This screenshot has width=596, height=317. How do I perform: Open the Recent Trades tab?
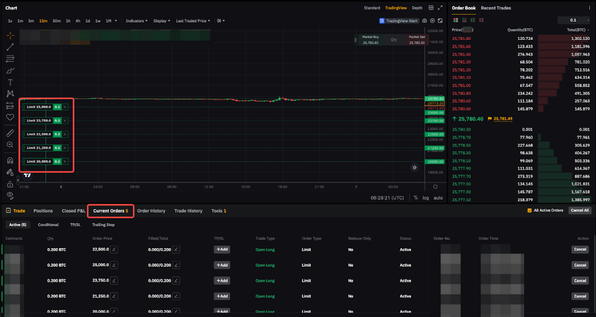point(496,8)
